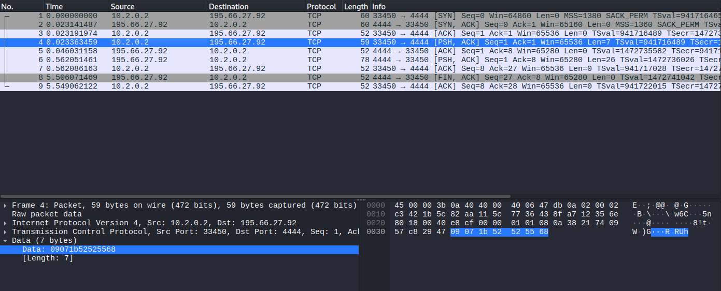Select packet 1, the initial SYN
Viewport: 721px width, 291px height.
point(207,16)
